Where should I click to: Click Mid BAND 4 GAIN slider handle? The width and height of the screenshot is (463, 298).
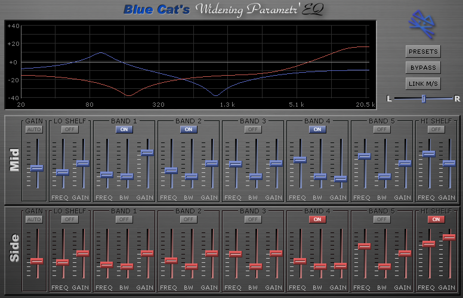tap(341, 179)
